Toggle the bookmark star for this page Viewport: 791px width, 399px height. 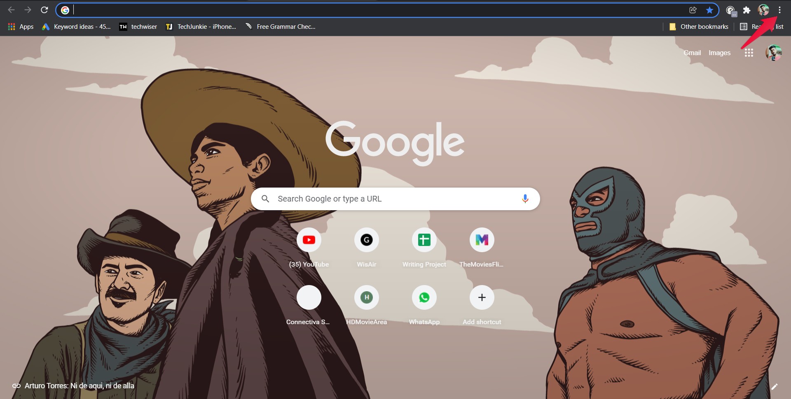tap(709, 10)
